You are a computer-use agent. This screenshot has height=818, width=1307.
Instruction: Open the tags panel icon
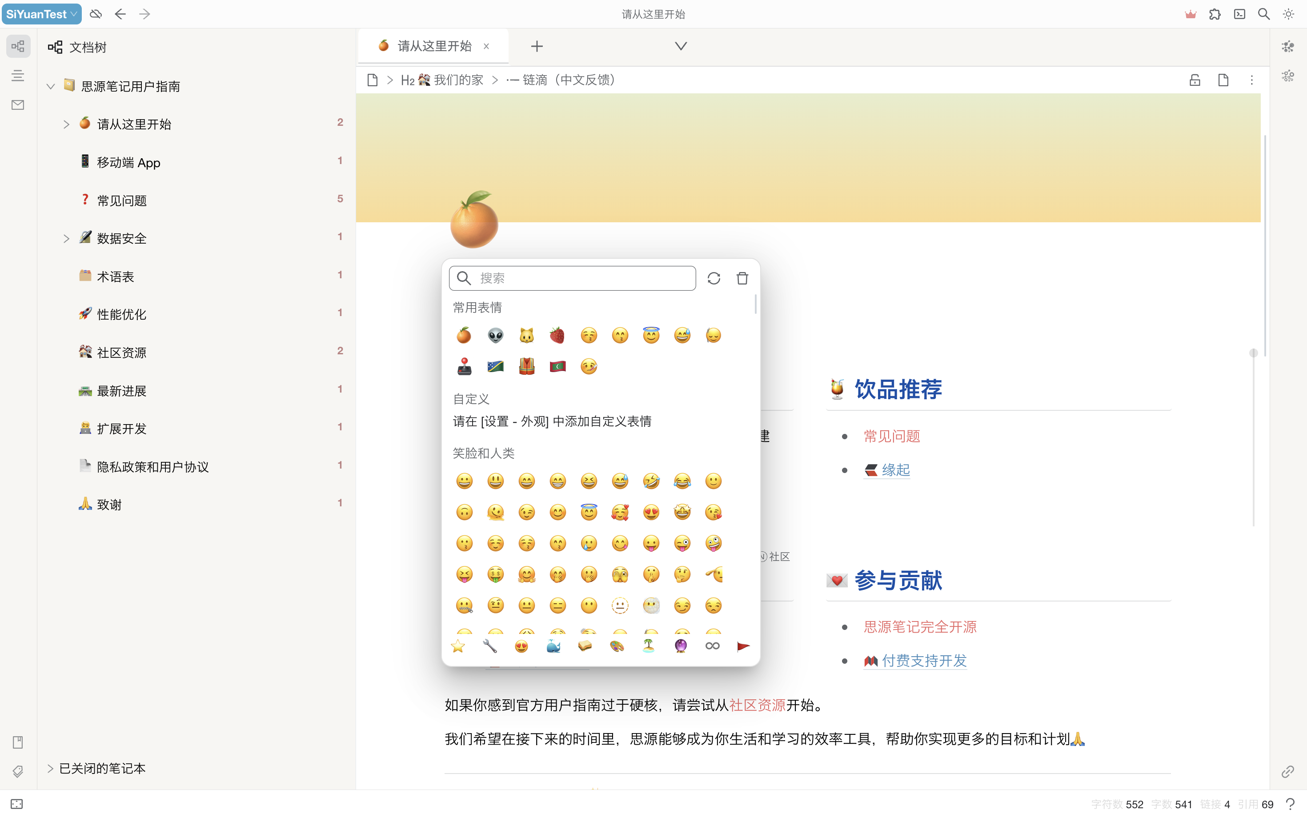coord(18,771)
